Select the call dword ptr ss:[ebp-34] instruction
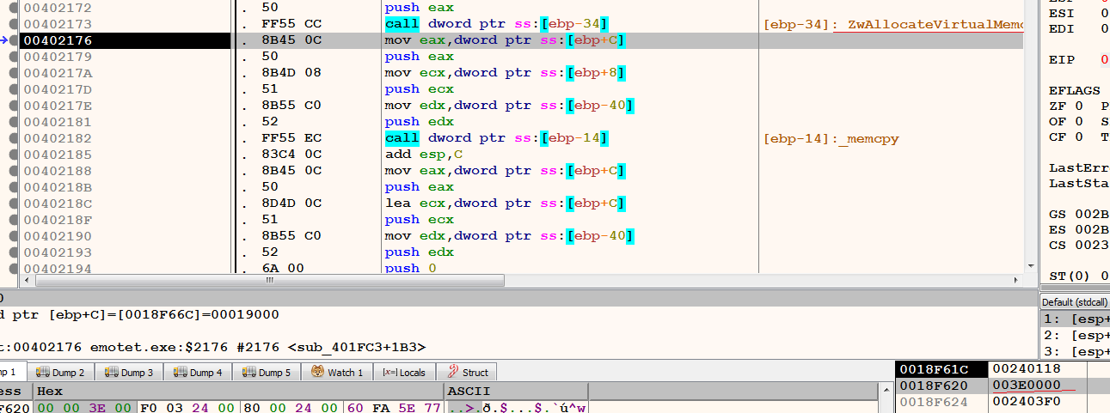1110x413 pixels. point(497,24)
